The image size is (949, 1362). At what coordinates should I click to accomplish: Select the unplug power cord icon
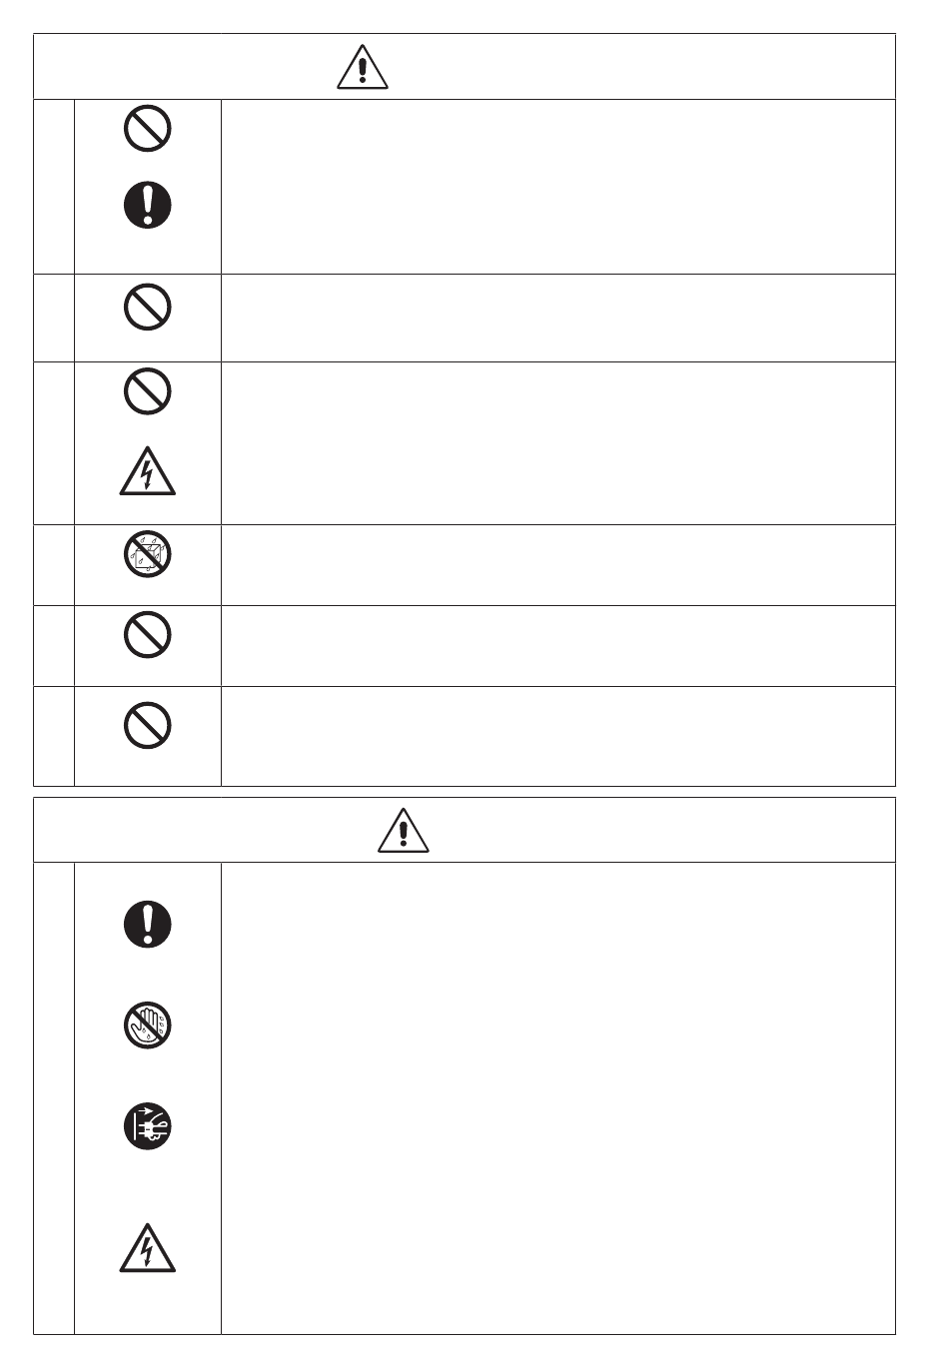148,1127
